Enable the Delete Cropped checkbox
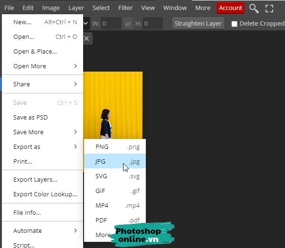Screen dimensions: 285x248 point(234,24)
